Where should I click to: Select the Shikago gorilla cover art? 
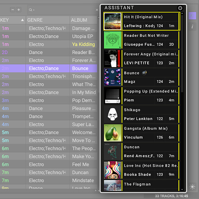click(113, 114)
